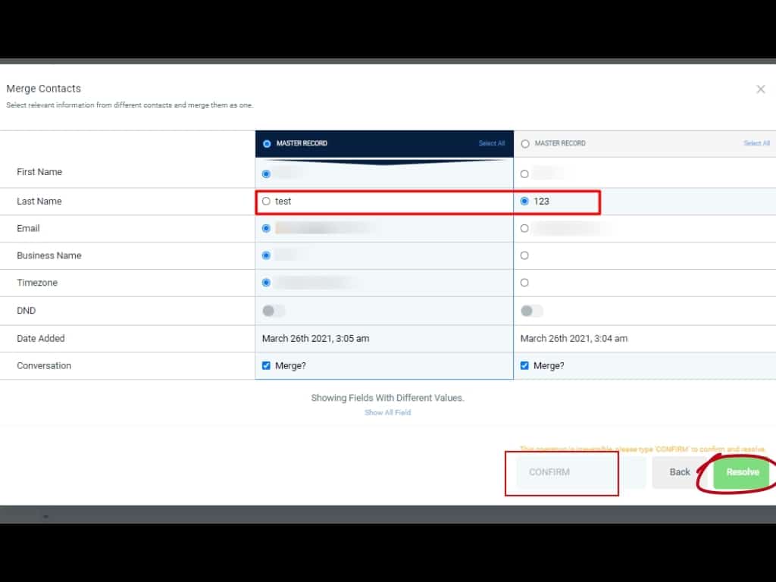
Task: Toggle DND switch for left contact
Action: pos(274,311)
